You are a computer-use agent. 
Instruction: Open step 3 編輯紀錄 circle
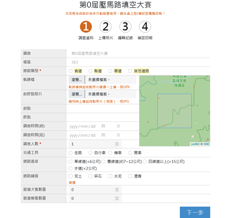coord(125,26)
